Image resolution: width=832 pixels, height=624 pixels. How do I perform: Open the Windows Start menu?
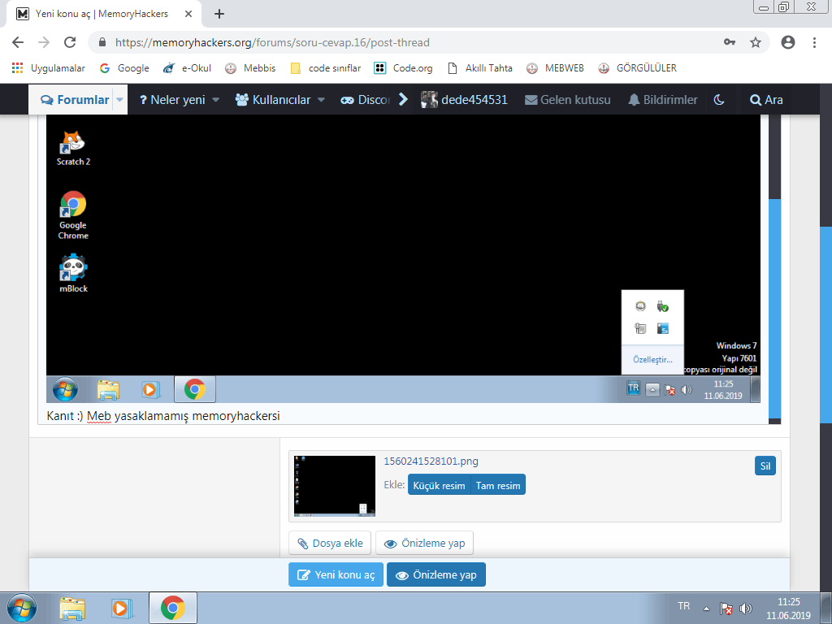click(x=22, y=608)
